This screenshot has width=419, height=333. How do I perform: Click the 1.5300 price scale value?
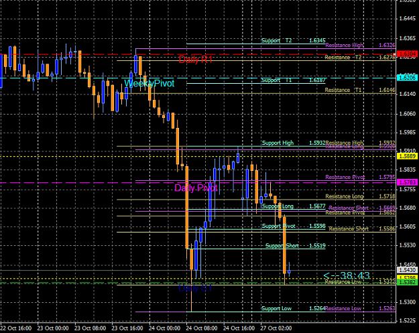[x=408, y=302]
